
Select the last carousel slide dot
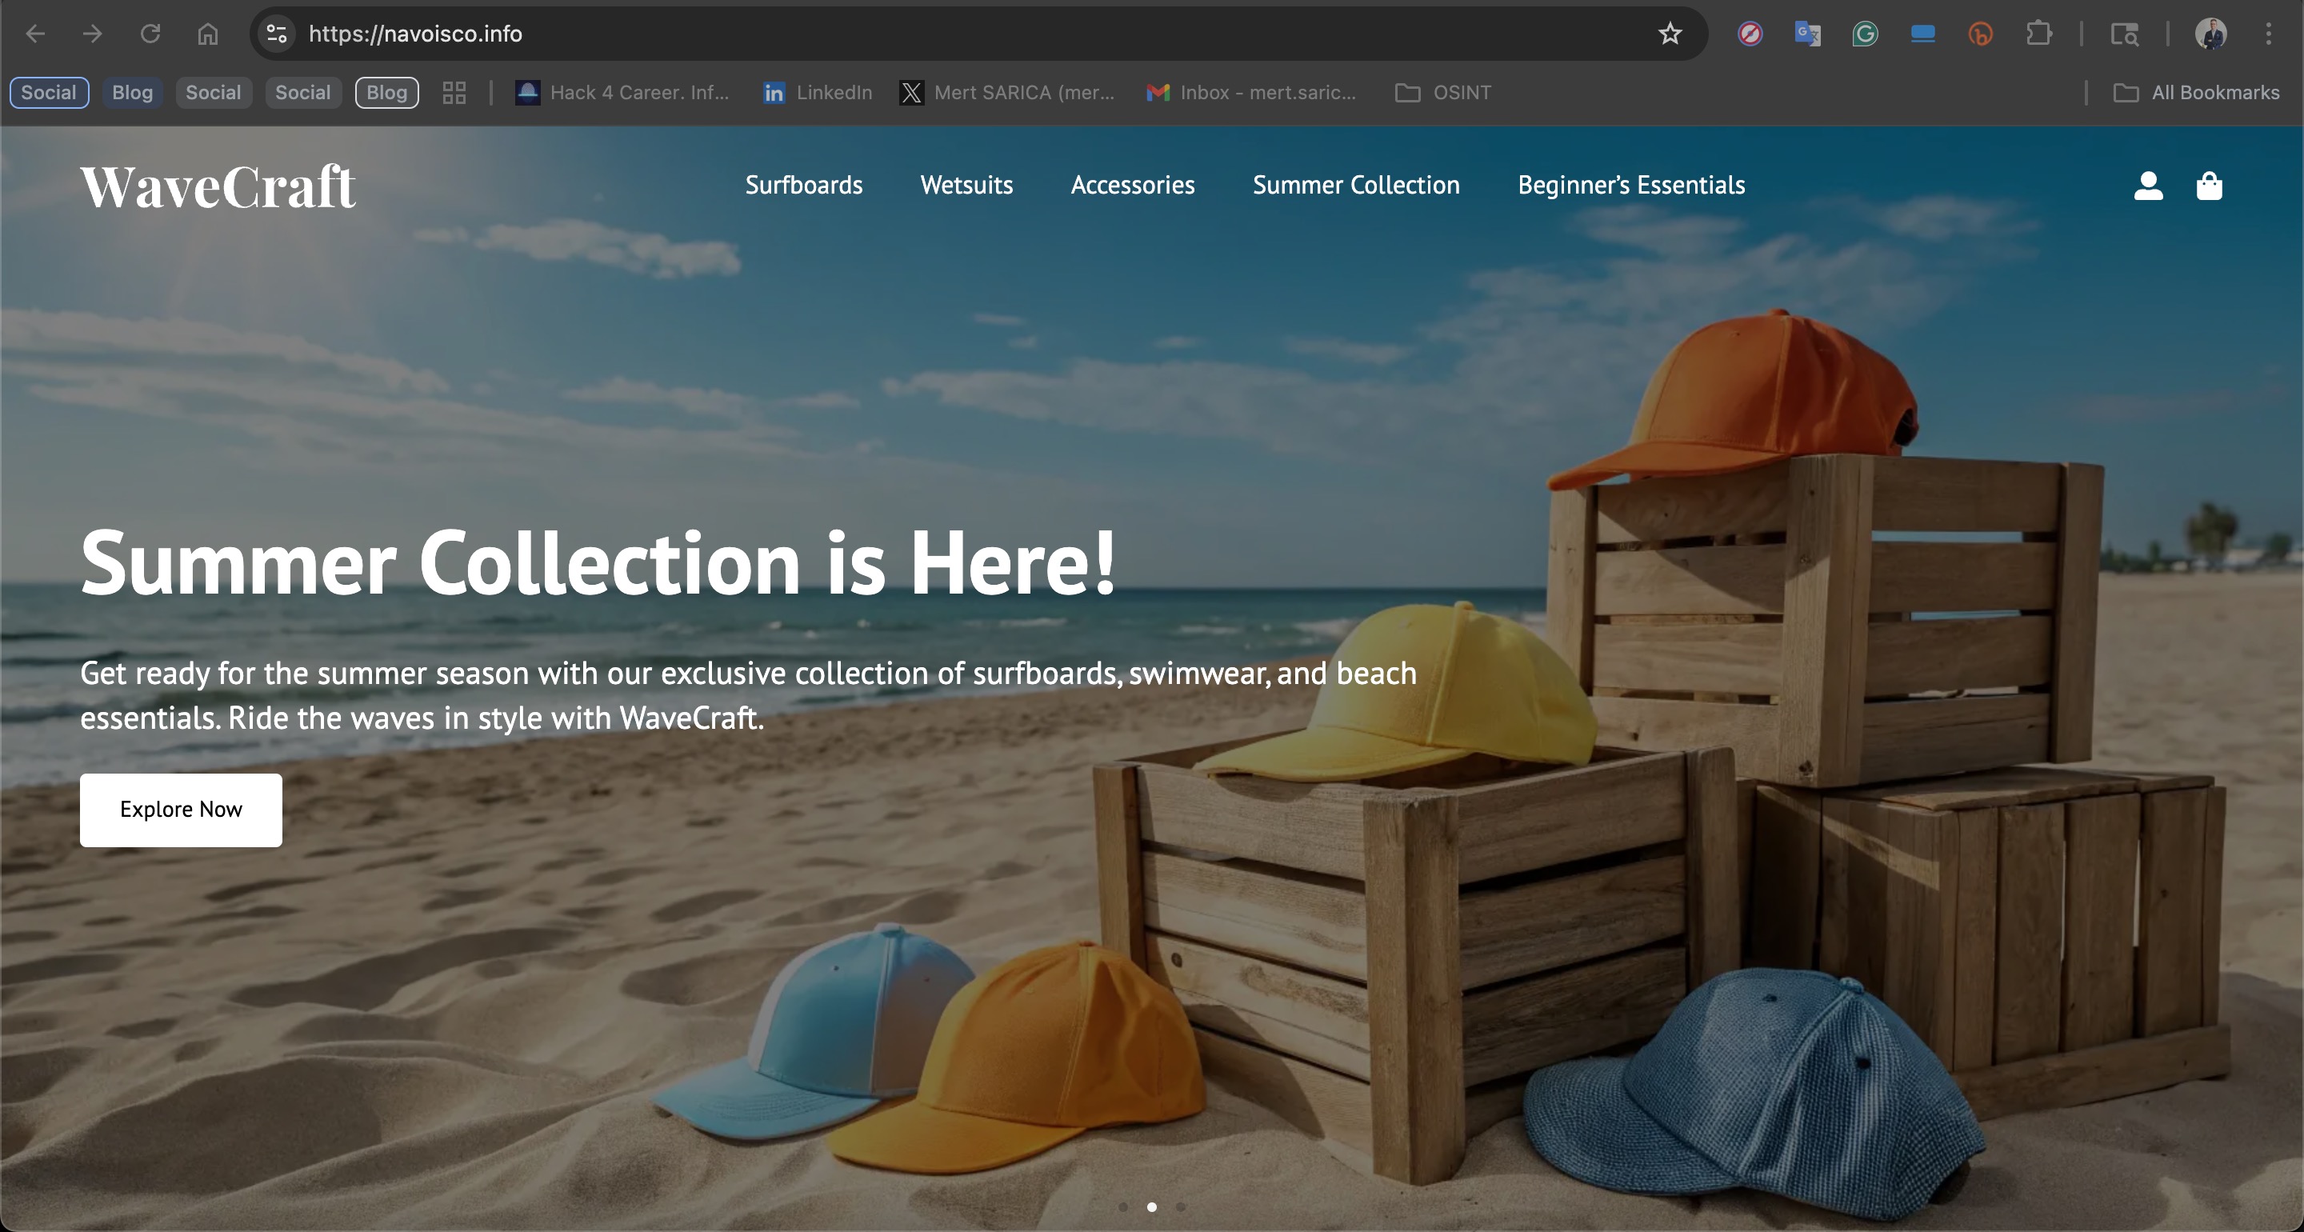[x=1180, y=1206]
